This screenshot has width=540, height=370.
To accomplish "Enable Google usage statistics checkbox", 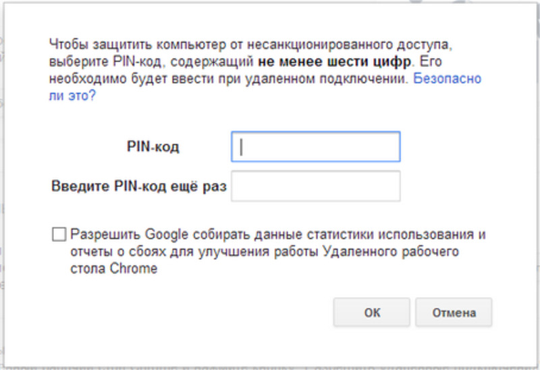I will pyautogui.click(x=59, y=234).
